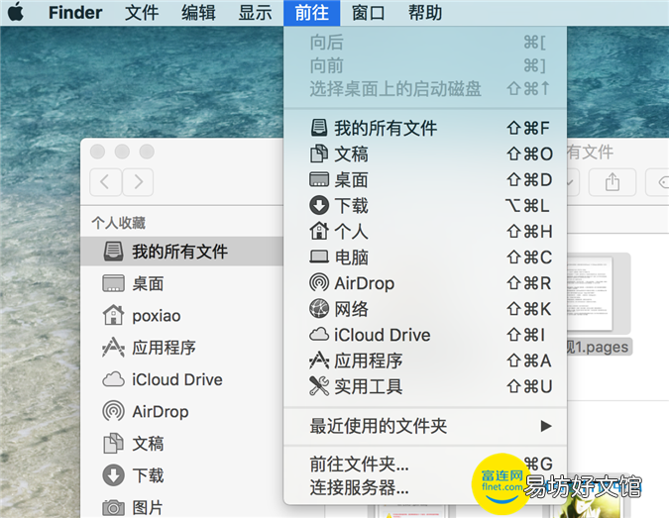
Task: Open the Finder menu
Action: click(x=75, y=12)
